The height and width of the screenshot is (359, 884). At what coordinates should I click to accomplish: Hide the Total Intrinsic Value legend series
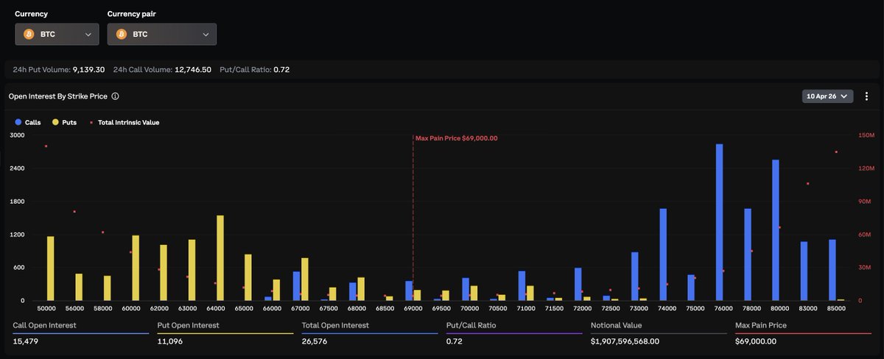pyautogui.click(x=124, y=122)
